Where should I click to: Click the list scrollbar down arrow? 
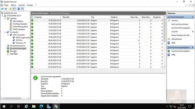pyautogui.click(x=165, y=67)
